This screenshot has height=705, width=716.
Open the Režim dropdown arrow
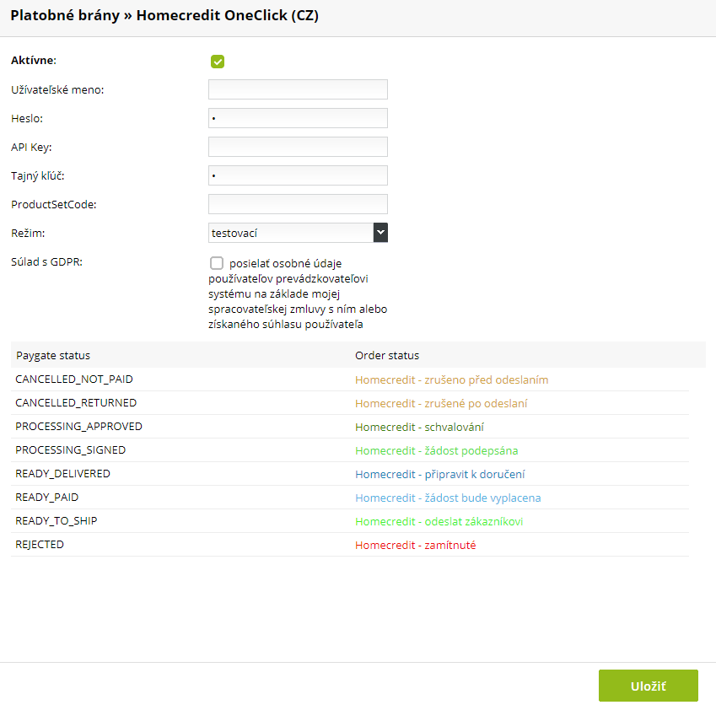380,233
